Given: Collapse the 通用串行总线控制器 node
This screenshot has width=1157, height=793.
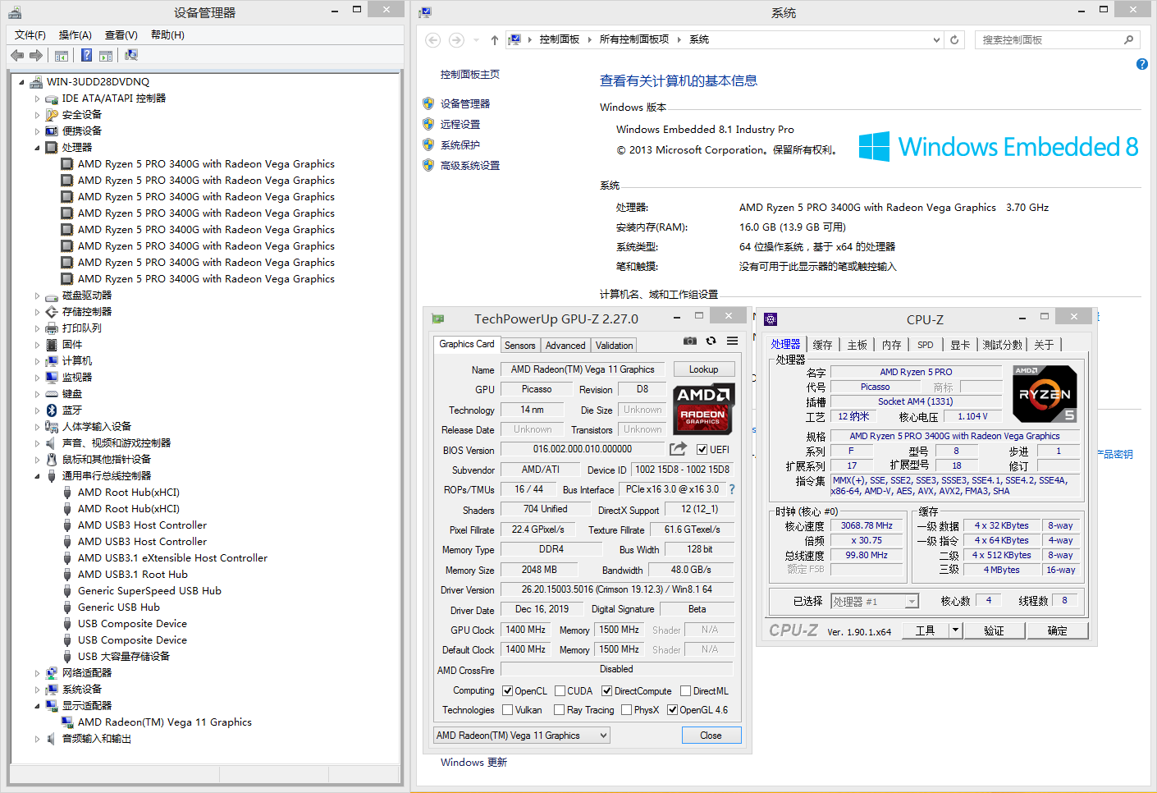Looking at the screenshot, I should tap(37, 476).
